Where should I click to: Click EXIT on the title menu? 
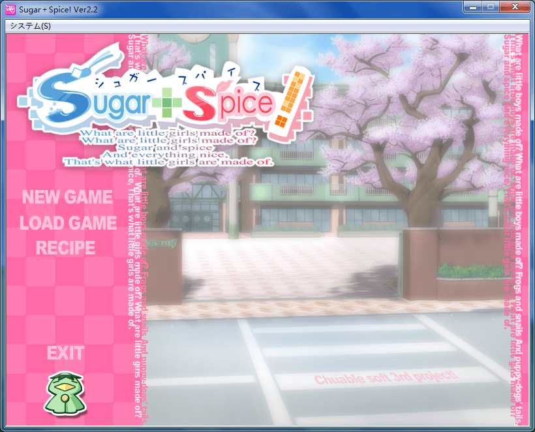tap(65, 353)
